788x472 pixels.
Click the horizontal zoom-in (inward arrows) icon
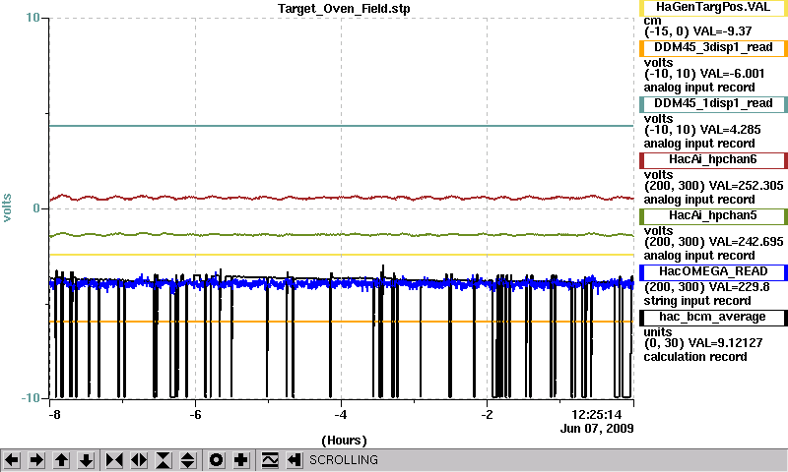click(114, 460)
